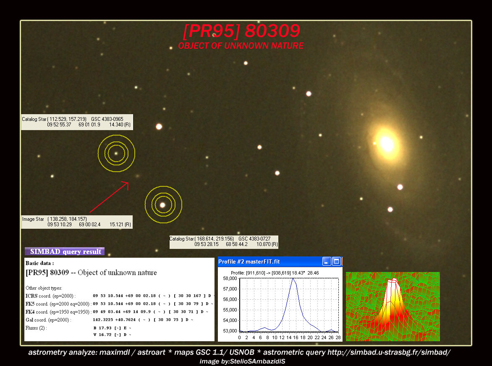The width and height of the screenshot is (492, 366).
Task: Click the 'Fluxes (2) :' label
Action: pos(36,328)
